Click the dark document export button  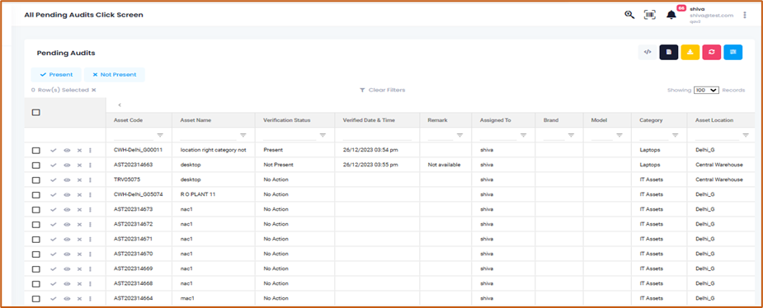669,52
